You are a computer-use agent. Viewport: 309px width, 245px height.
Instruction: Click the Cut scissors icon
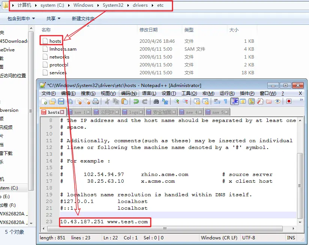coord(107,101)
